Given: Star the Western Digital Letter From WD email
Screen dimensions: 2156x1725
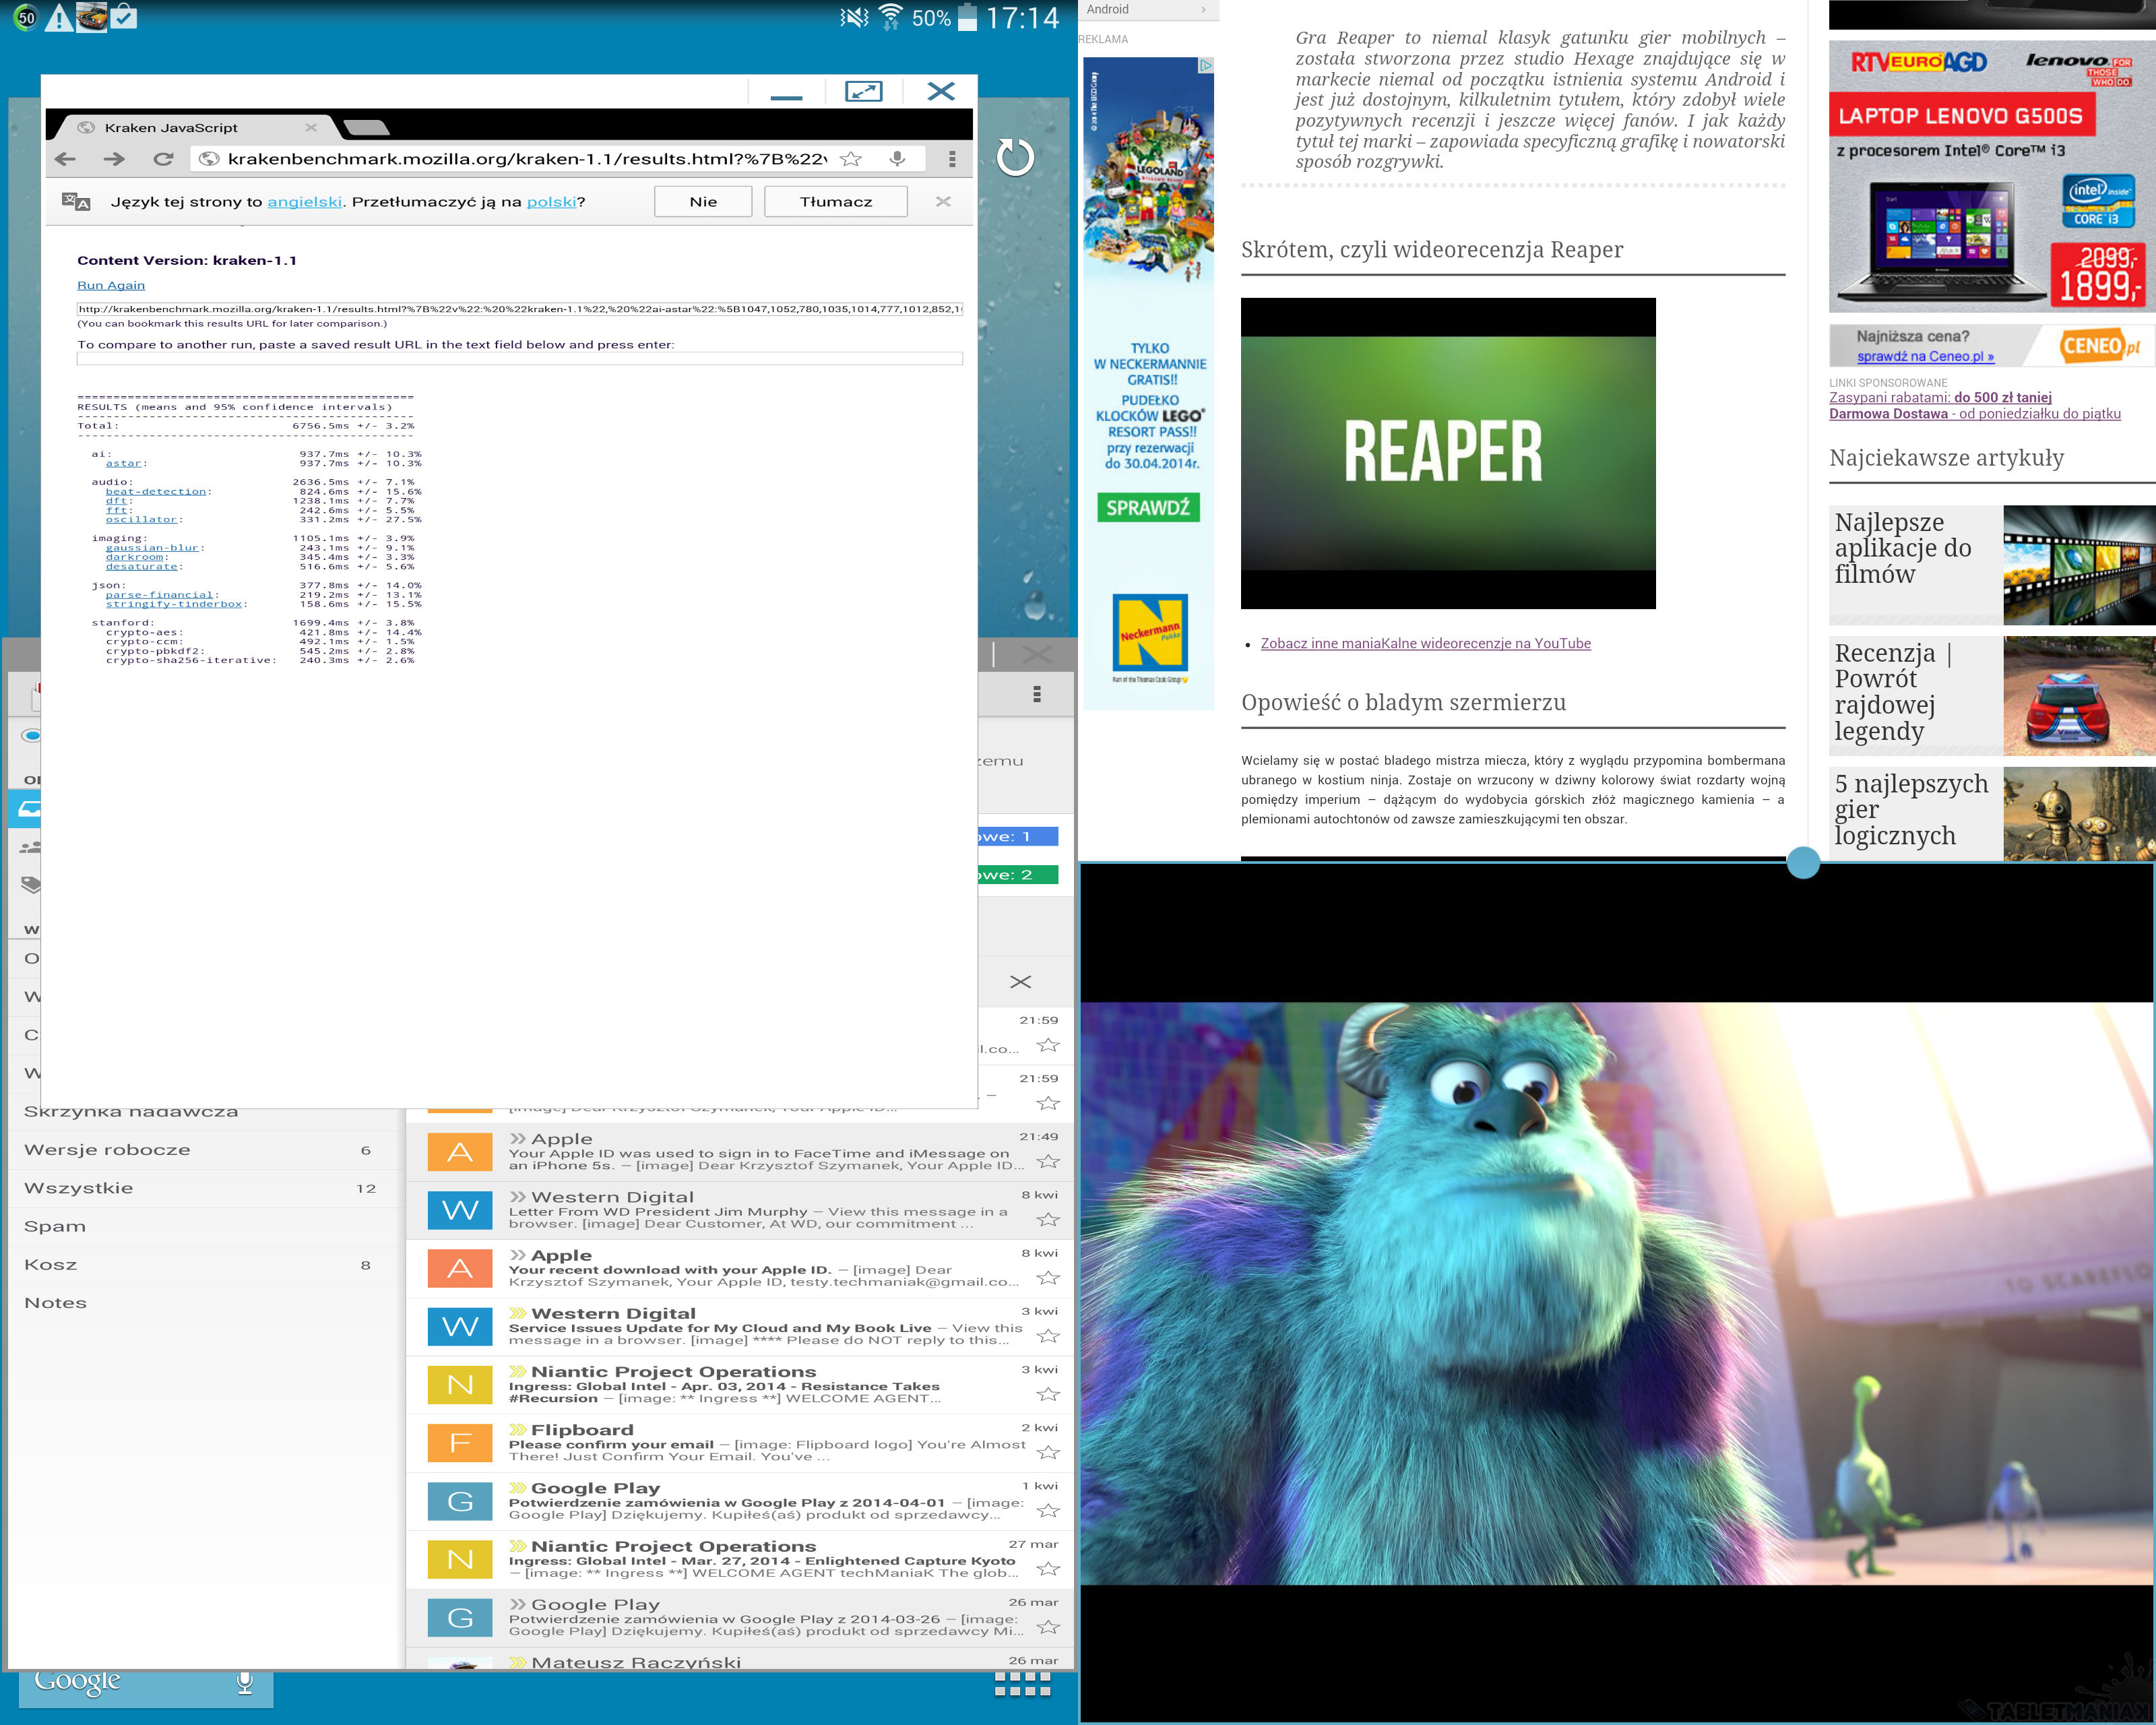Looking at the screenshot, I should [x=1047, y=1219].
